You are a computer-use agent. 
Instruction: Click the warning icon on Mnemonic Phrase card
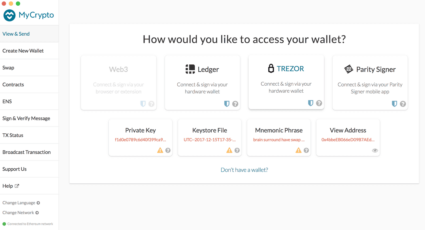click(x=298, y=150)
